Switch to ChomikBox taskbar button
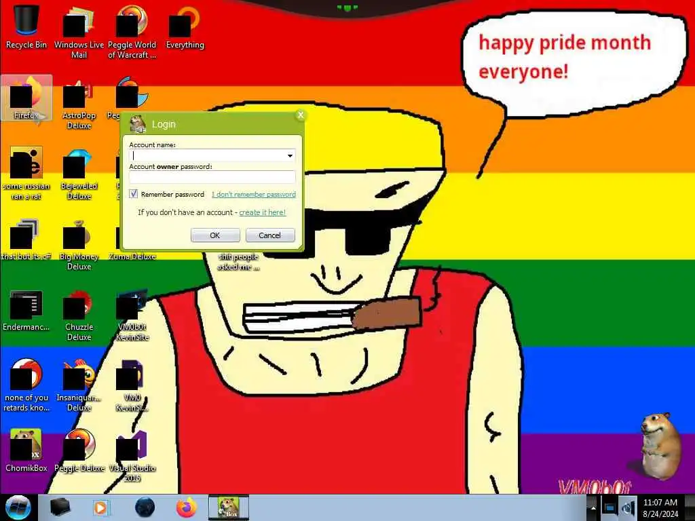 [229, 507]
